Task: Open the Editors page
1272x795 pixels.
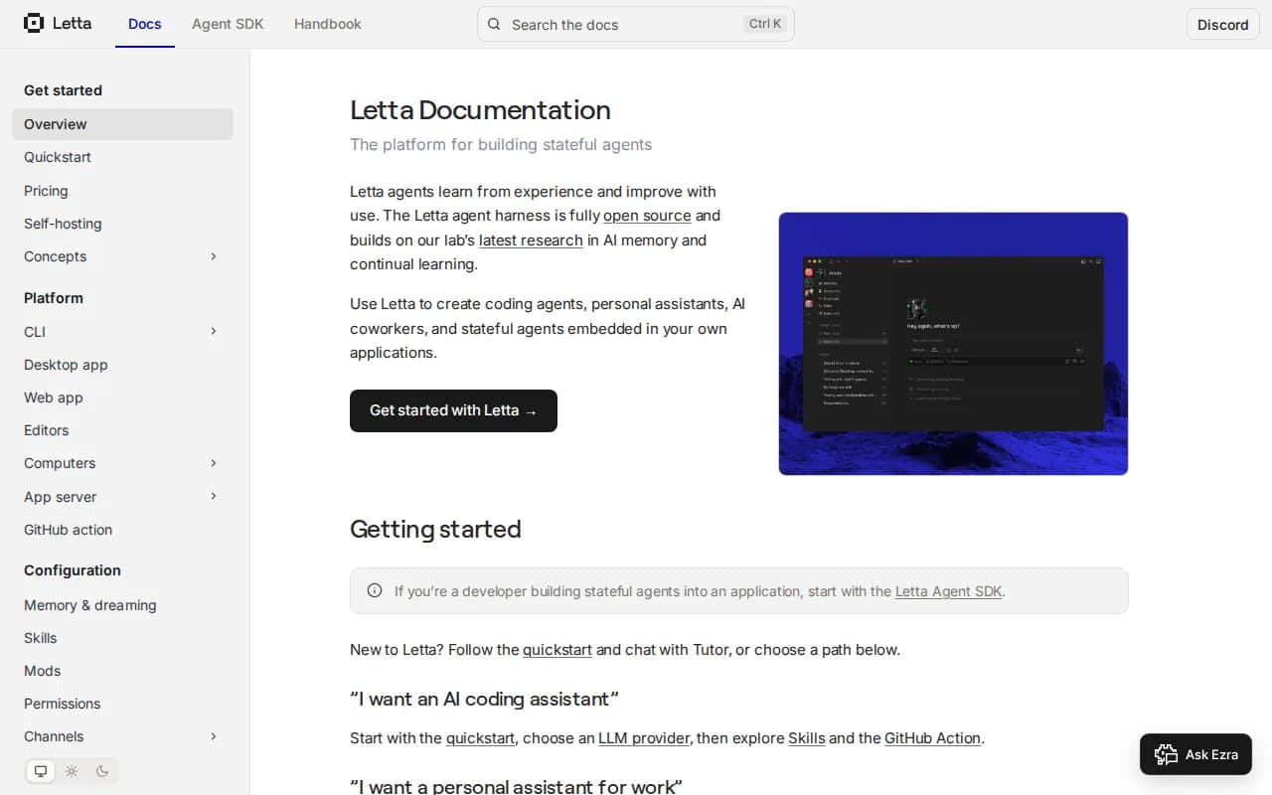Action: (122, 430)
